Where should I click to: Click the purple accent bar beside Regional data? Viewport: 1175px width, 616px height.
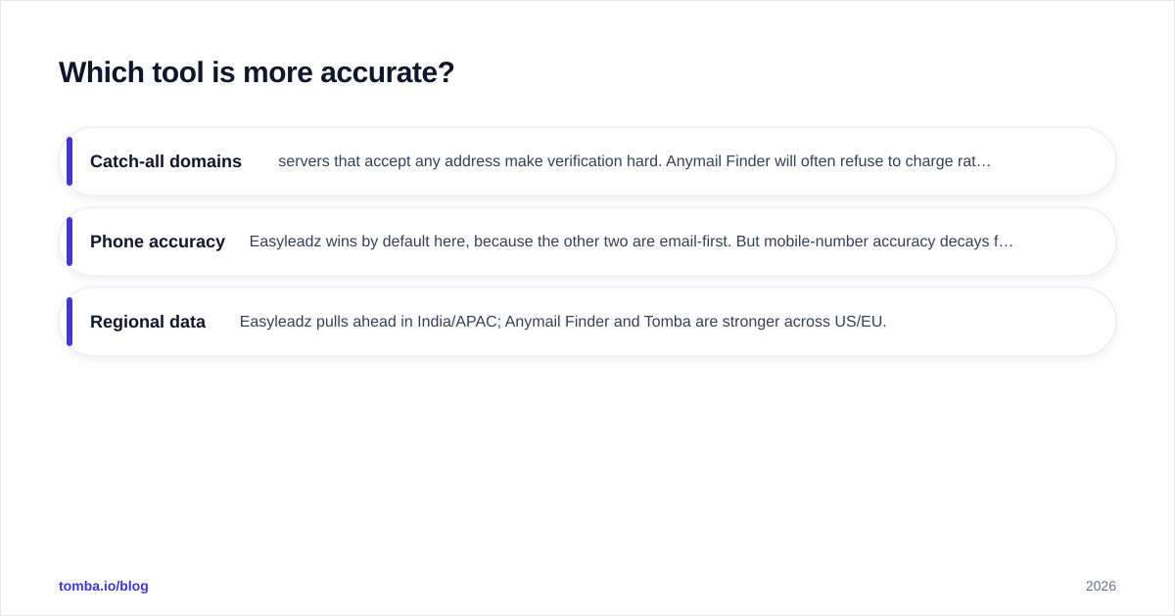point(70,322)
